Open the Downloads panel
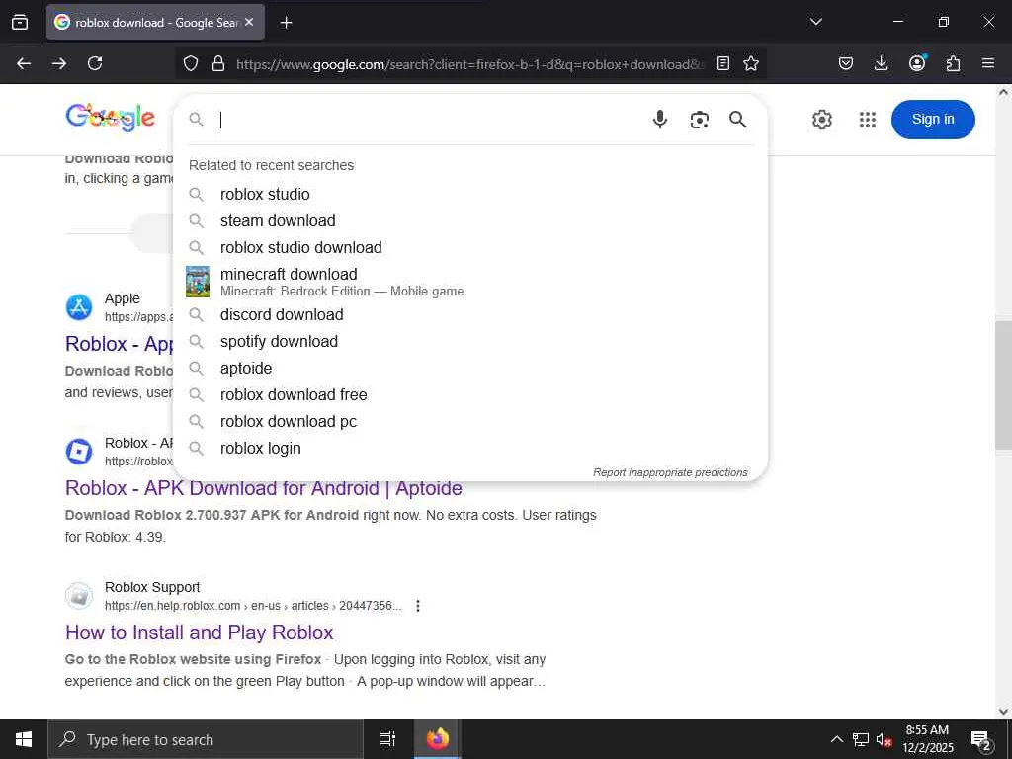 (x=881, y=63)
